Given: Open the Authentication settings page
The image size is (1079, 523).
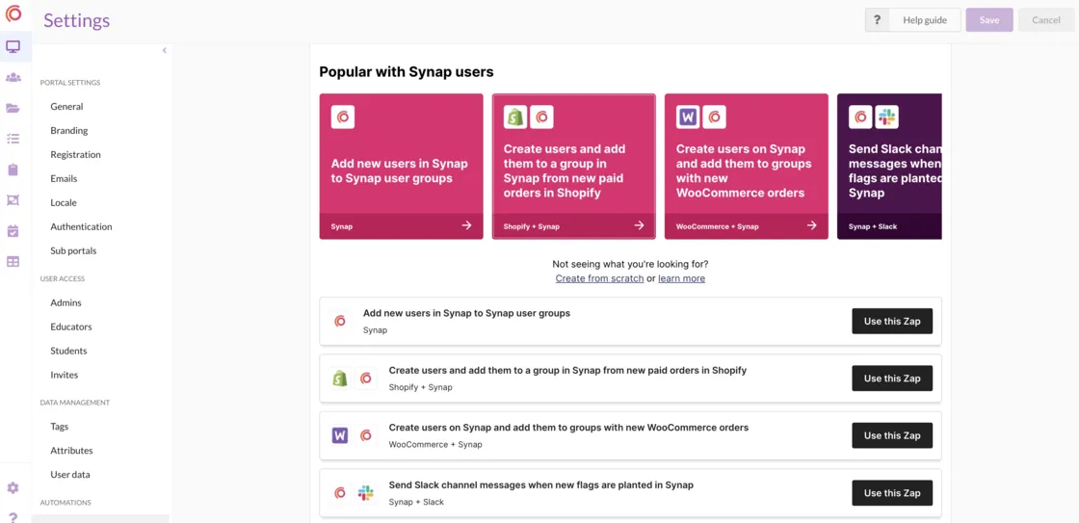Looking at the screenshot, I should (81, 227).
